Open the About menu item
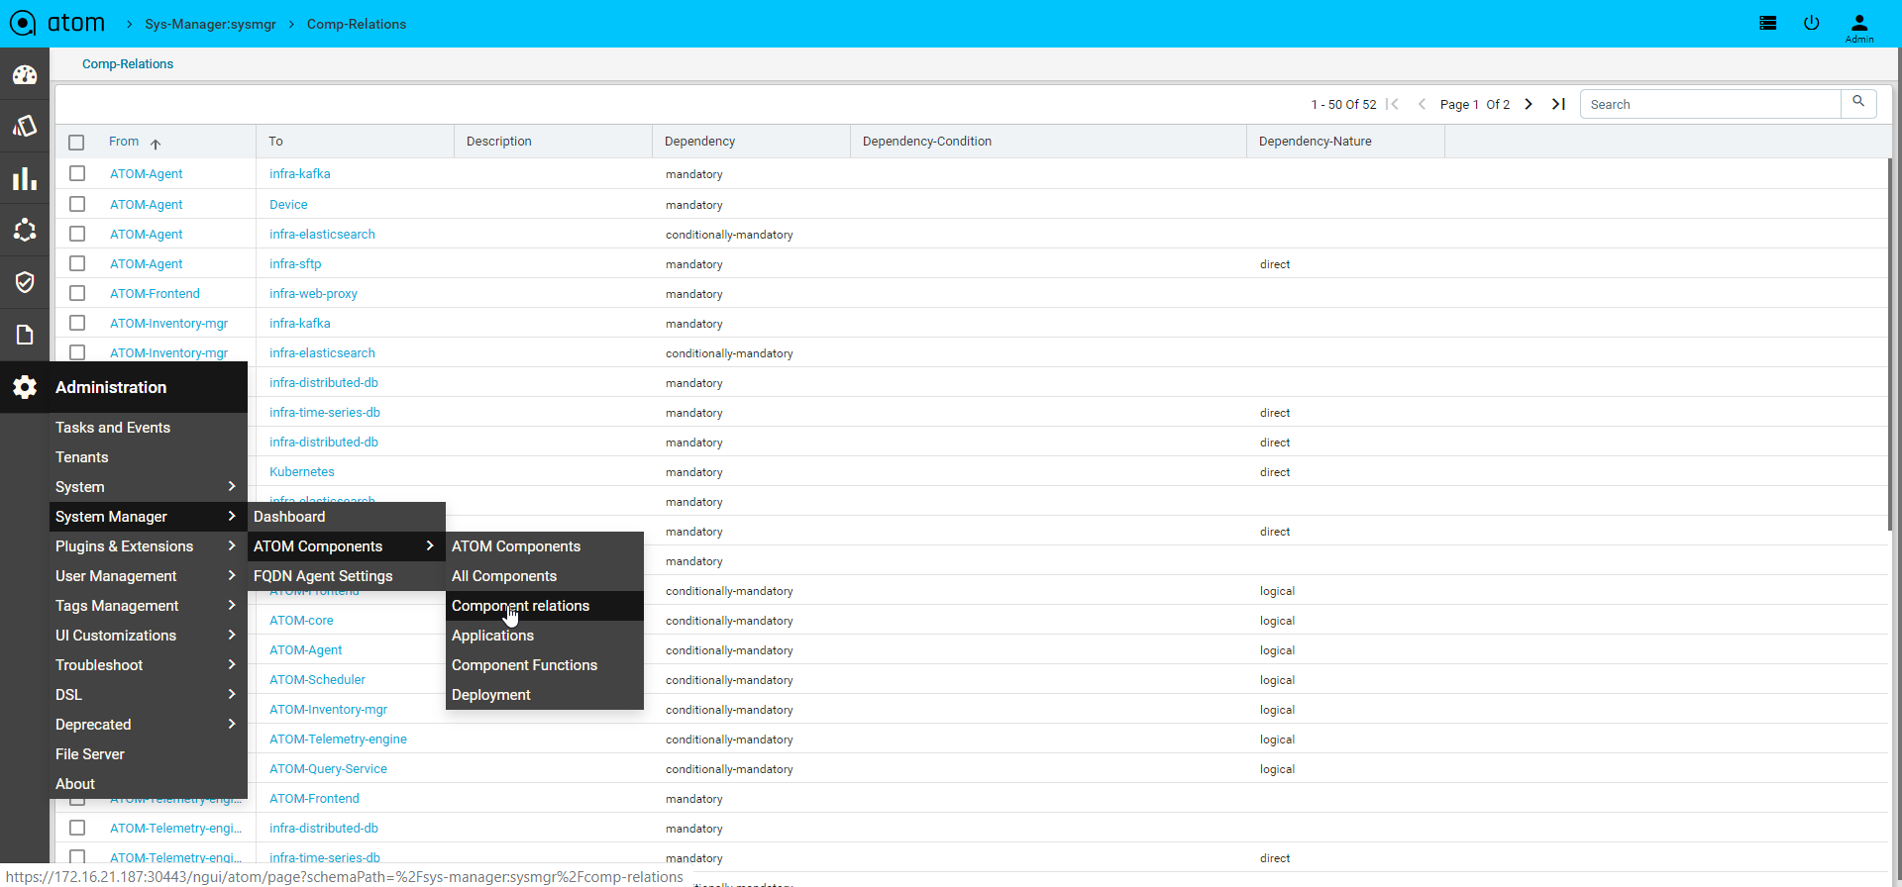1902x887 pixels. pyautogui.click(x=149, y=784)
